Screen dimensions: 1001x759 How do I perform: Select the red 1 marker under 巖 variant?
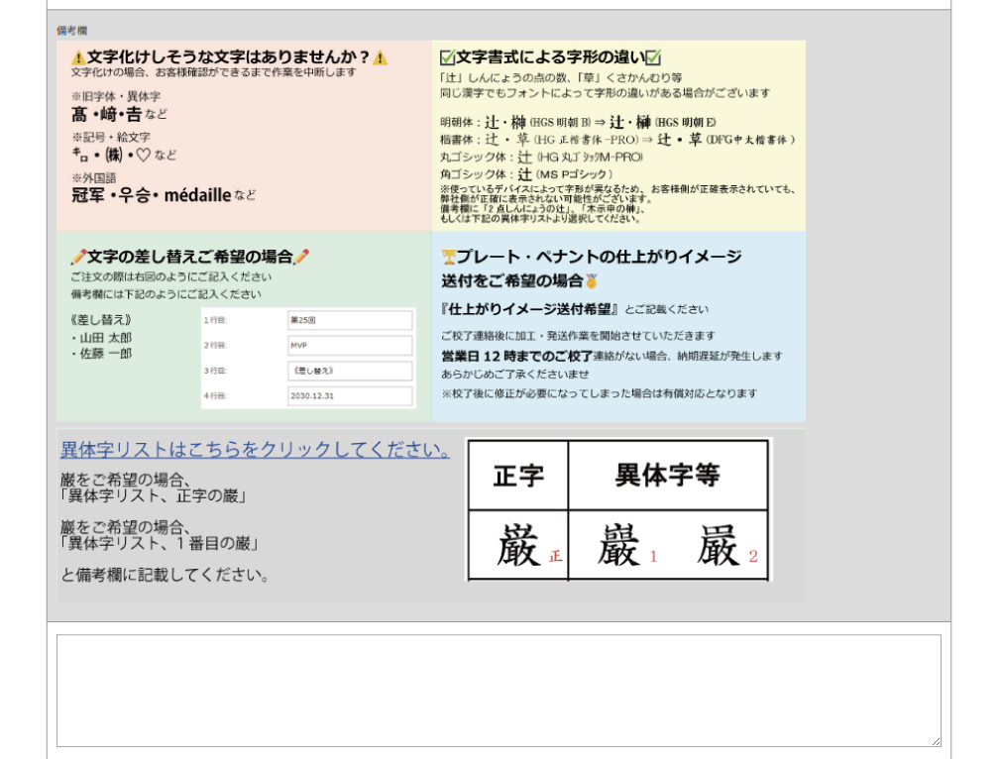point(653,555)
